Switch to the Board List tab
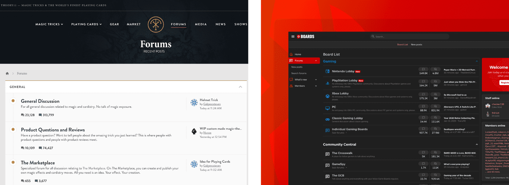 (x=402, y=45)
